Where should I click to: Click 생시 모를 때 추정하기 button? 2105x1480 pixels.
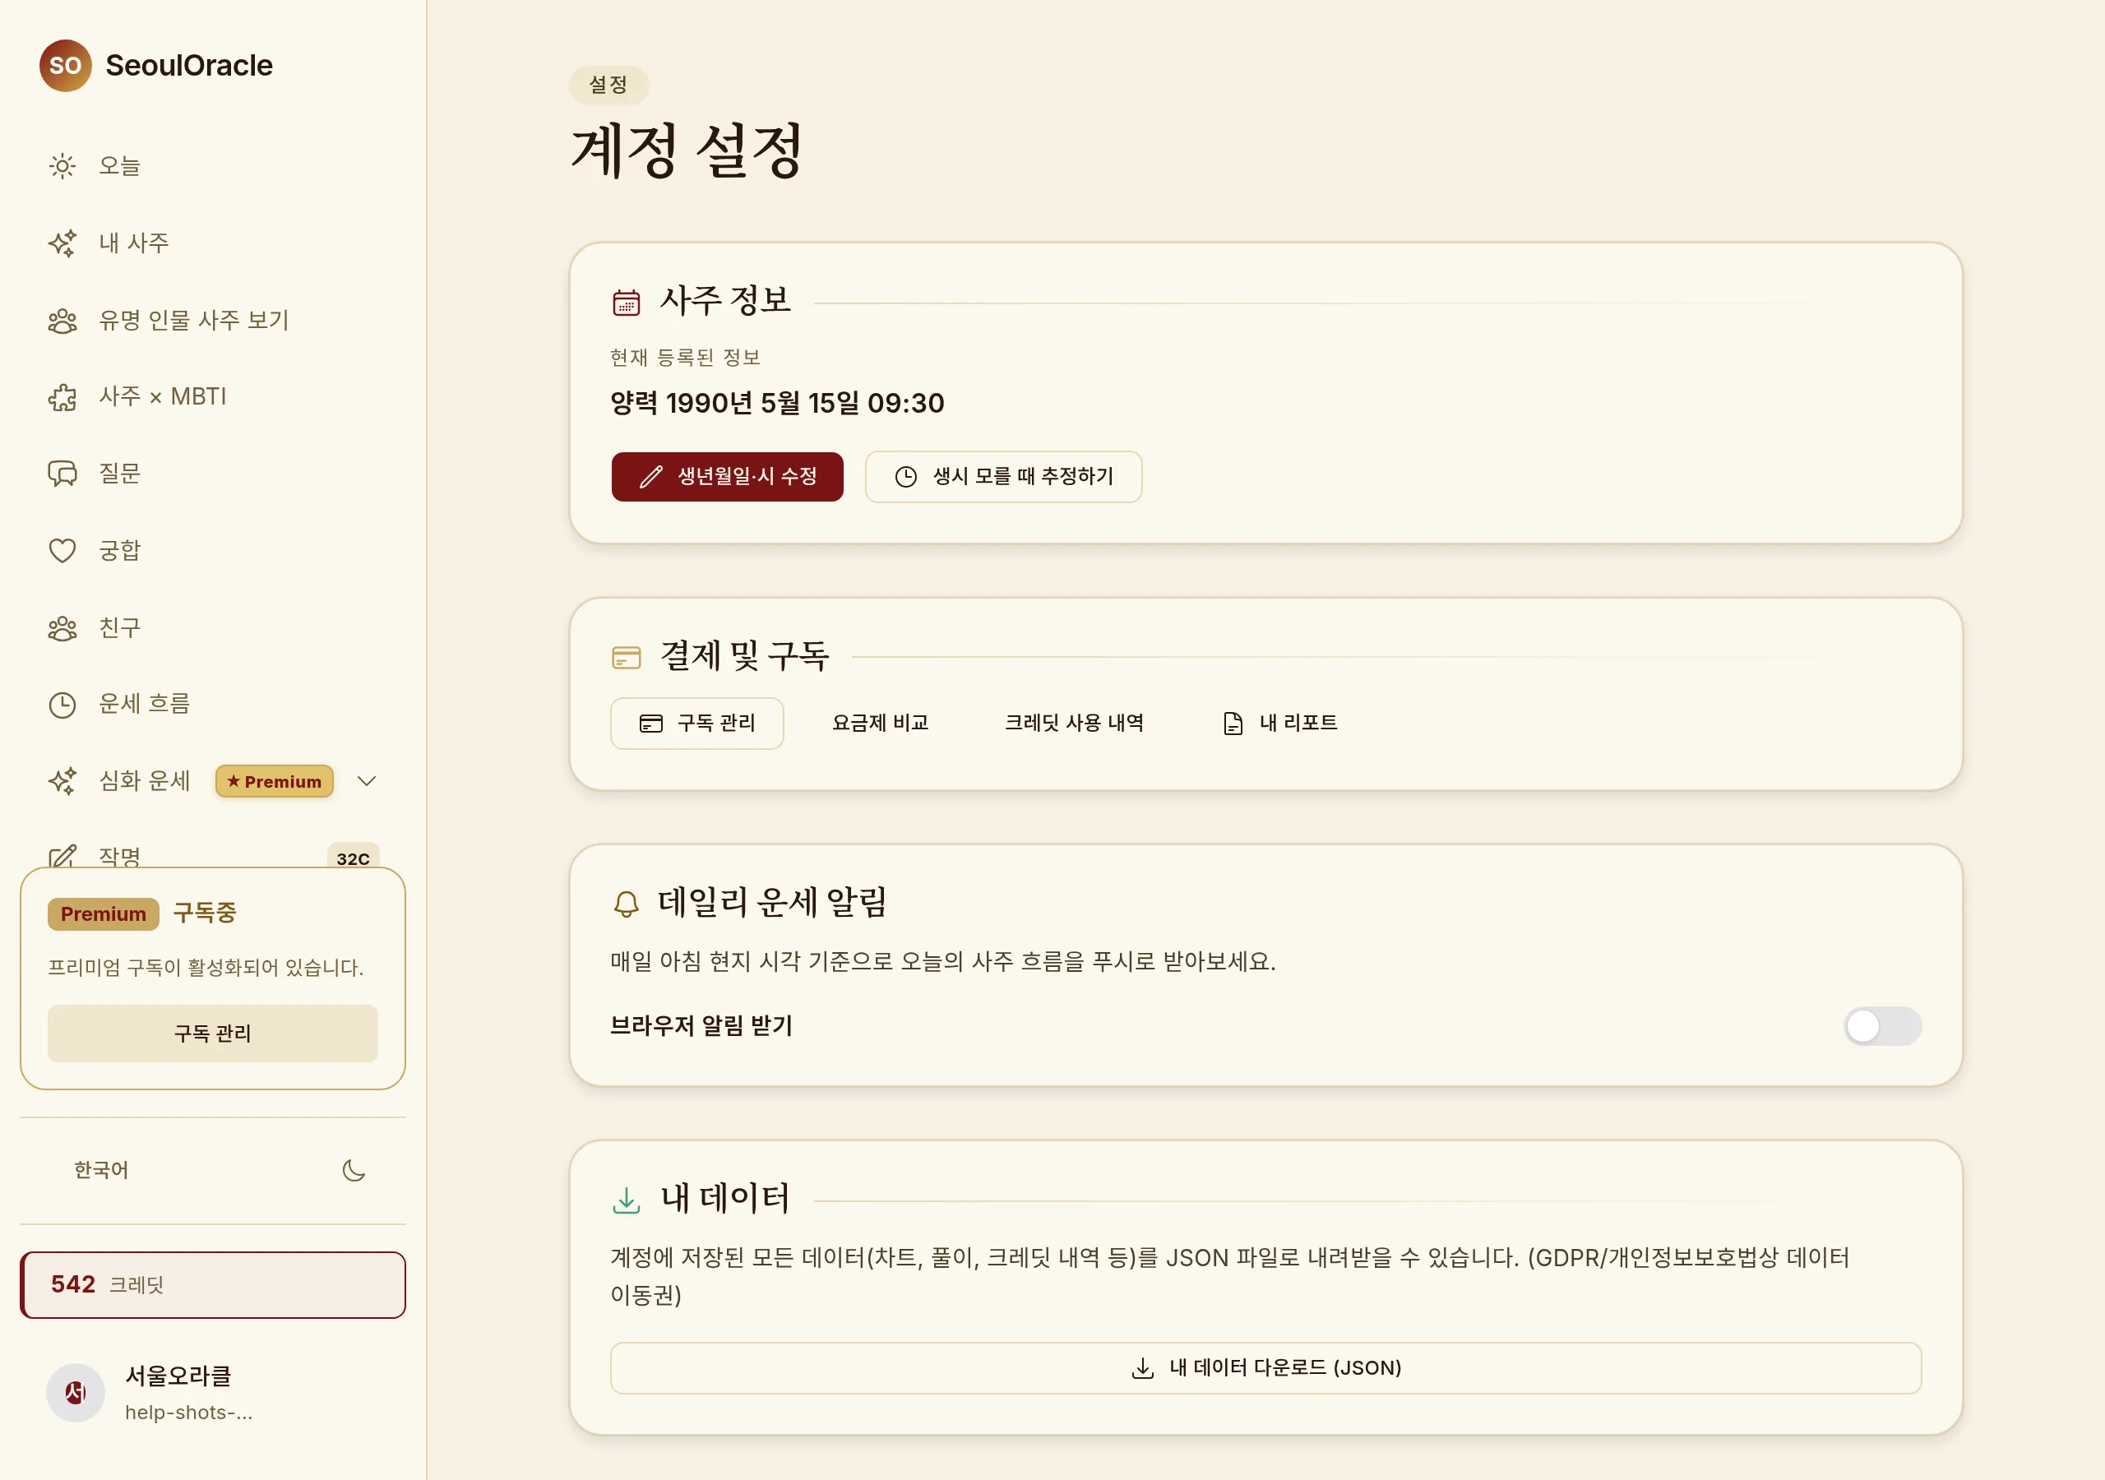[1003, 476]
